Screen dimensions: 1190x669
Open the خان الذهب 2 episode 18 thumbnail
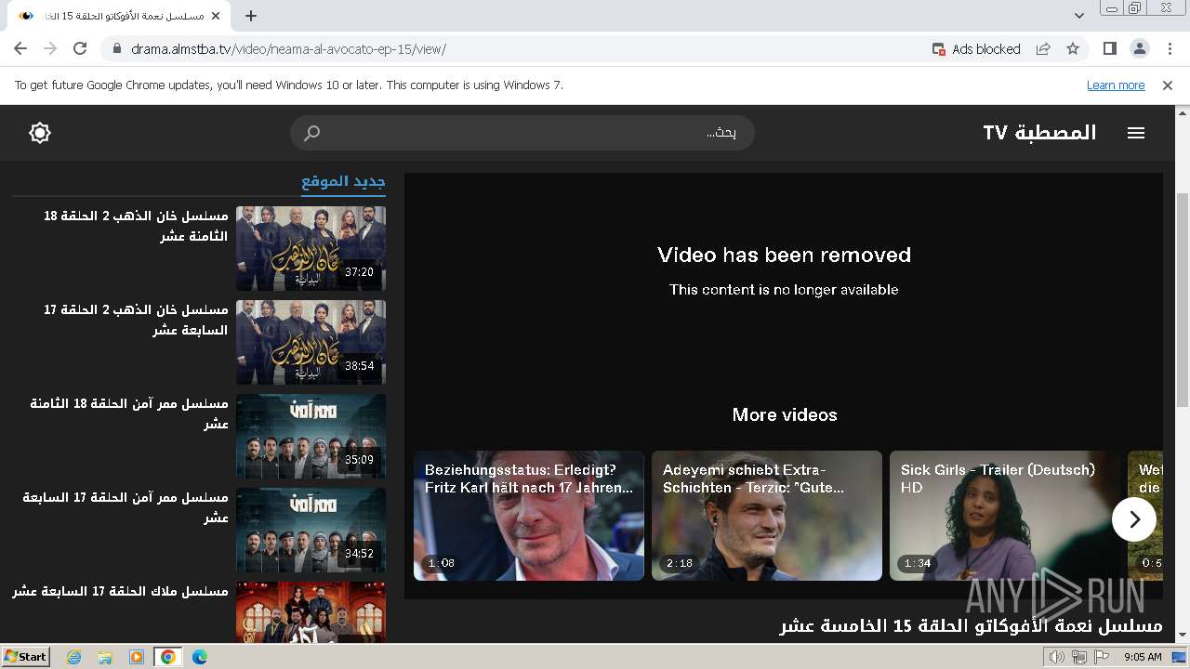point(311,248)
